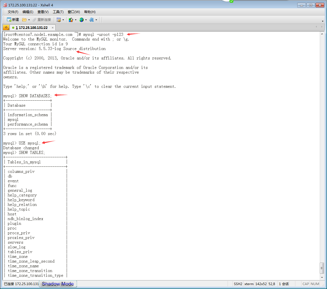Open the encoding icon dropdown arrow
327x289 pixels.
pyautogui.click(x=96, y=20)
